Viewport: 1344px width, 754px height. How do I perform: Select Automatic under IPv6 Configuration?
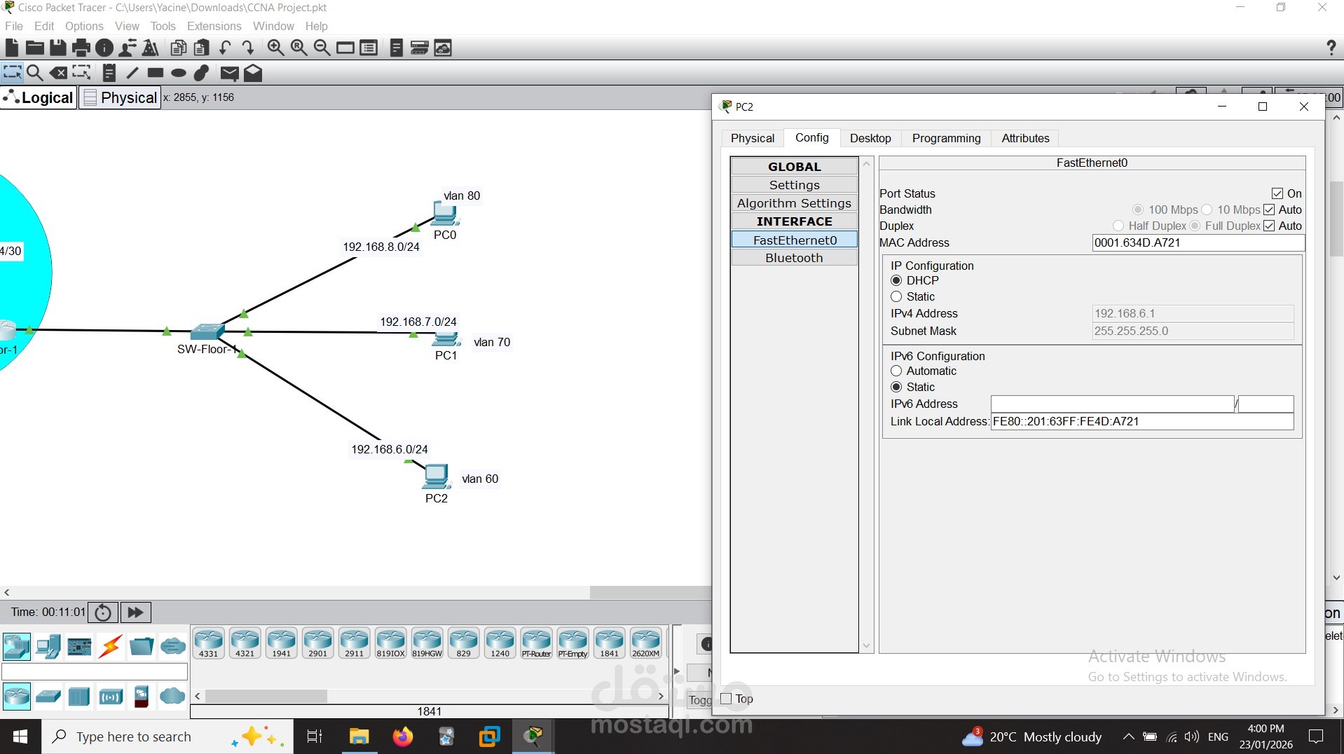(896, 371)
